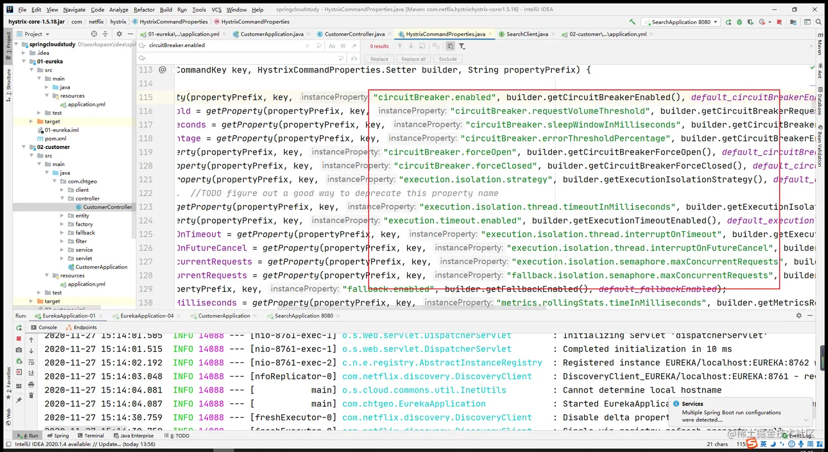This screenshot has height=452, width=828.
Task: Open the search filter funnel options
Action: click(462, 46)
